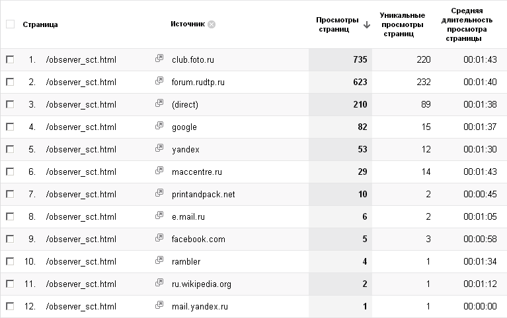Remove the Источник dimension with x icon
The height and width of the screenshot is (318, 507).
pos(212,24)
